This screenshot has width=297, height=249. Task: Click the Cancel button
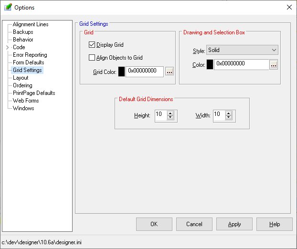pyautogui.click(x=194, y=224)
